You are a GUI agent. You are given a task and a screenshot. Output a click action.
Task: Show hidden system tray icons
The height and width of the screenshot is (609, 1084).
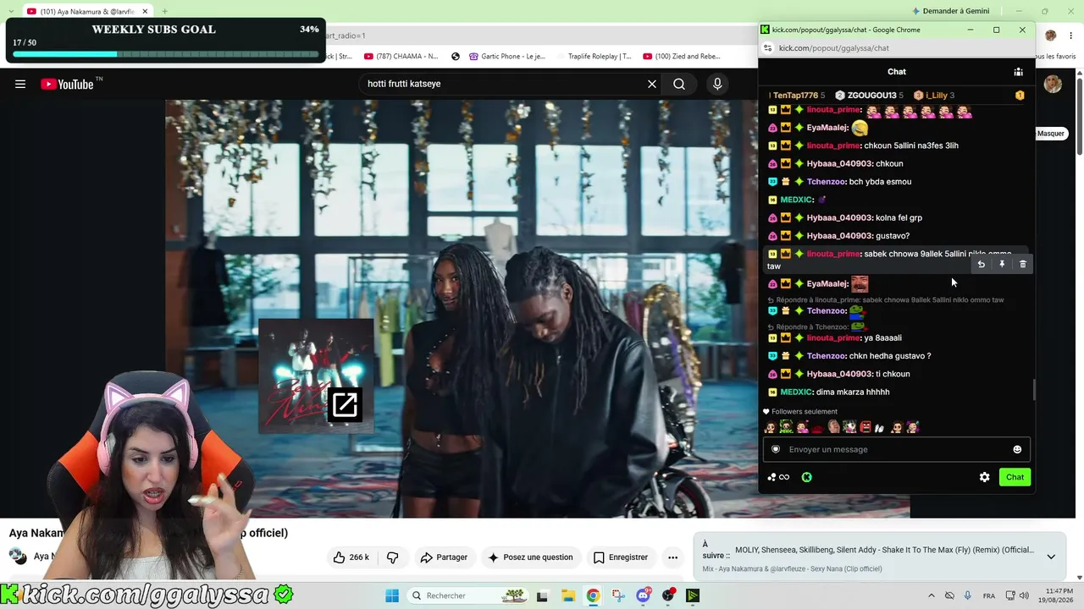(932, 595)
